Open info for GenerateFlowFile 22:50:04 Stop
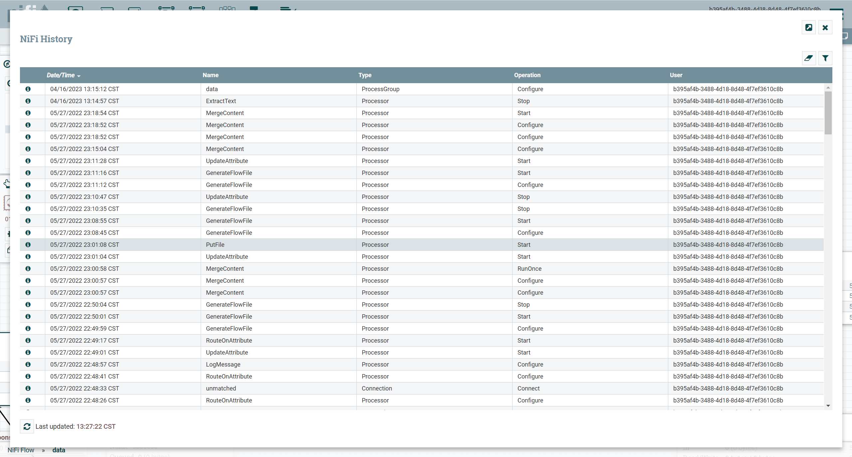Viewport: 852px width, 457px height. (x=28, y=304)
